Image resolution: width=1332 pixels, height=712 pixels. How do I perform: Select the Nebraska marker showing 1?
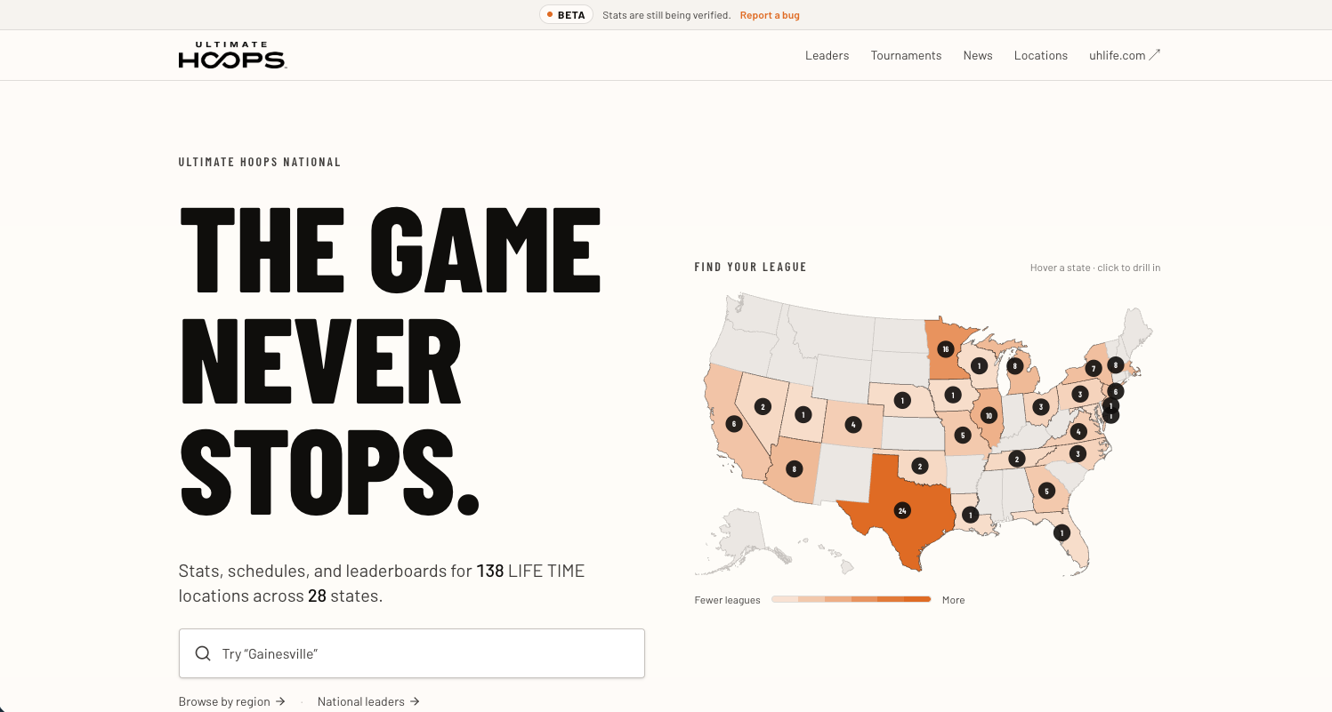pos(902,401)
